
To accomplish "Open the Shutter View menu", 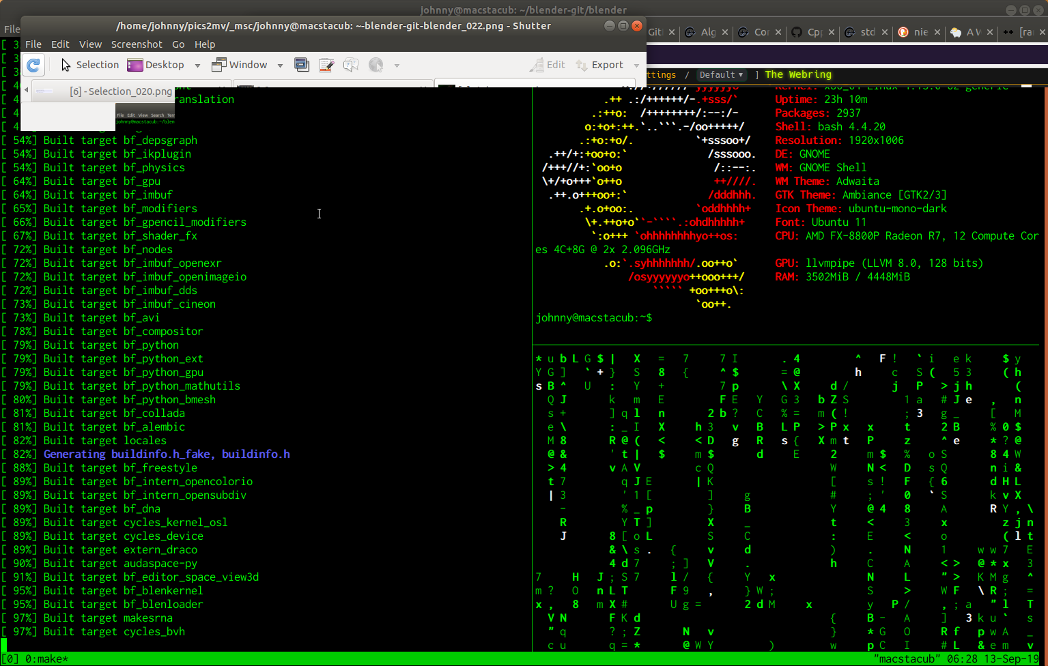I will 90,44.
